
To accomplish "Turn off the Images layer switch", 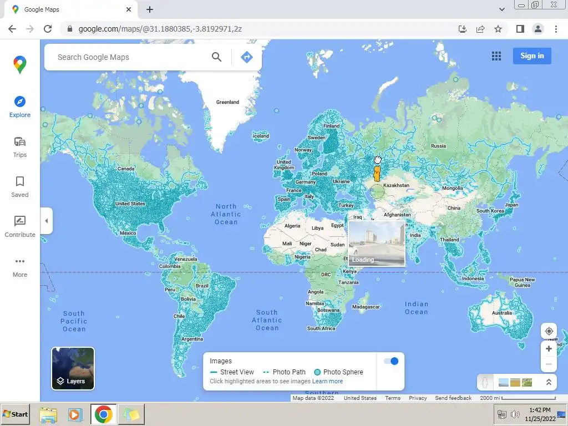I will pos(391,361).
